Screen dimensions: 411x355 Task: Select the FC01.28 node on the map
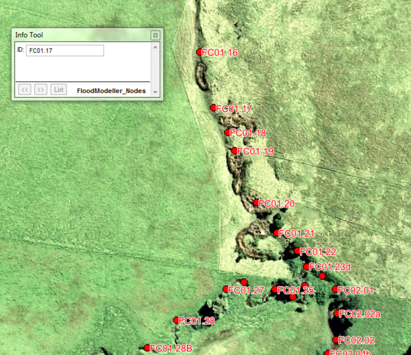click(177, 320)
